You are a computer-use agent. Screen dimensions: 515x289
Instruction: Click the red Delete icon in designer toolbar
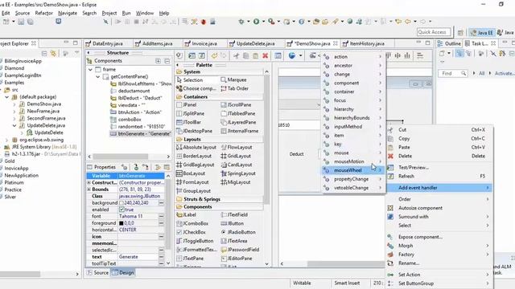click(266, 55)
